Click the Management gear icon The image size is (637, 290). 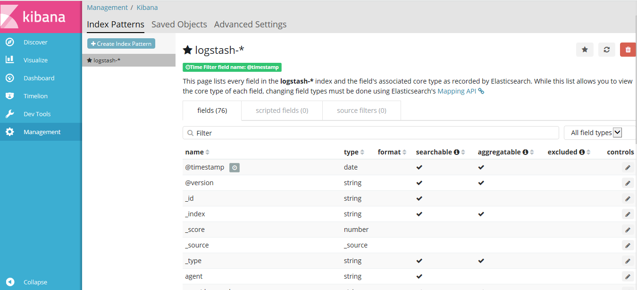point(9,132)
